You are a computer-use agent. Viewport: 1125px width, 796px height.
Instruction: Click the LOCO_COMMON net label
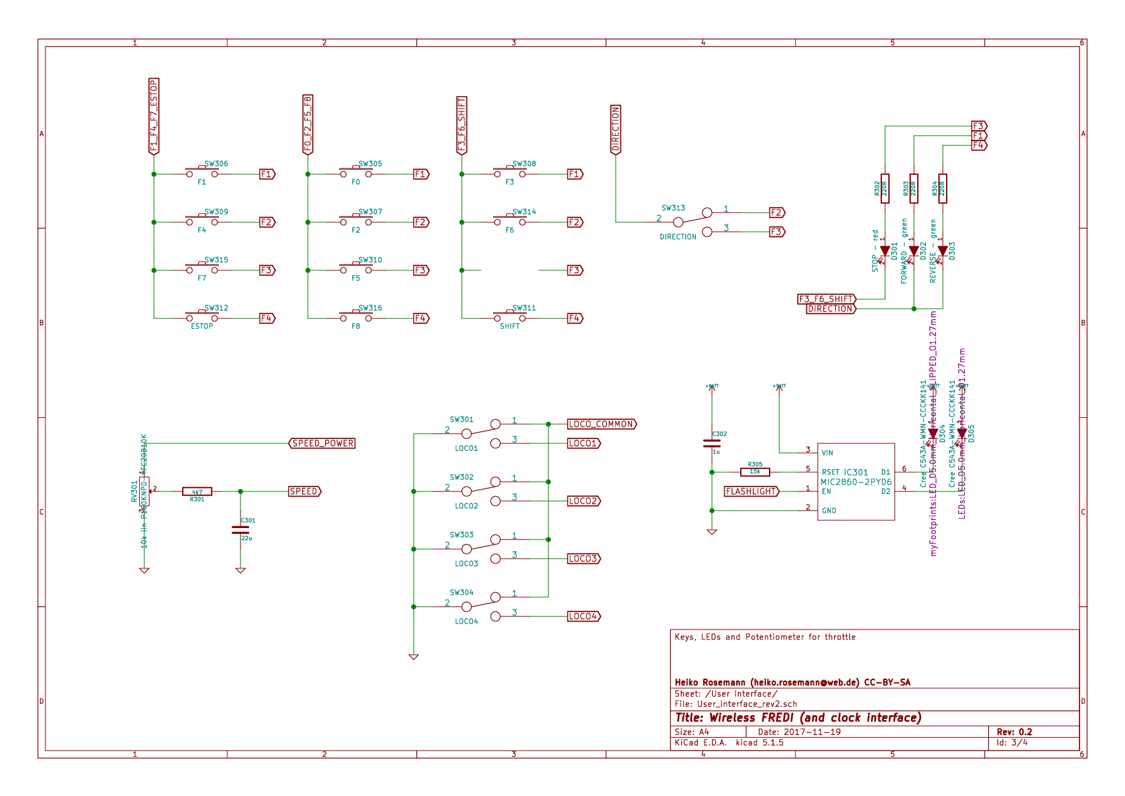[x=602, y=424]
